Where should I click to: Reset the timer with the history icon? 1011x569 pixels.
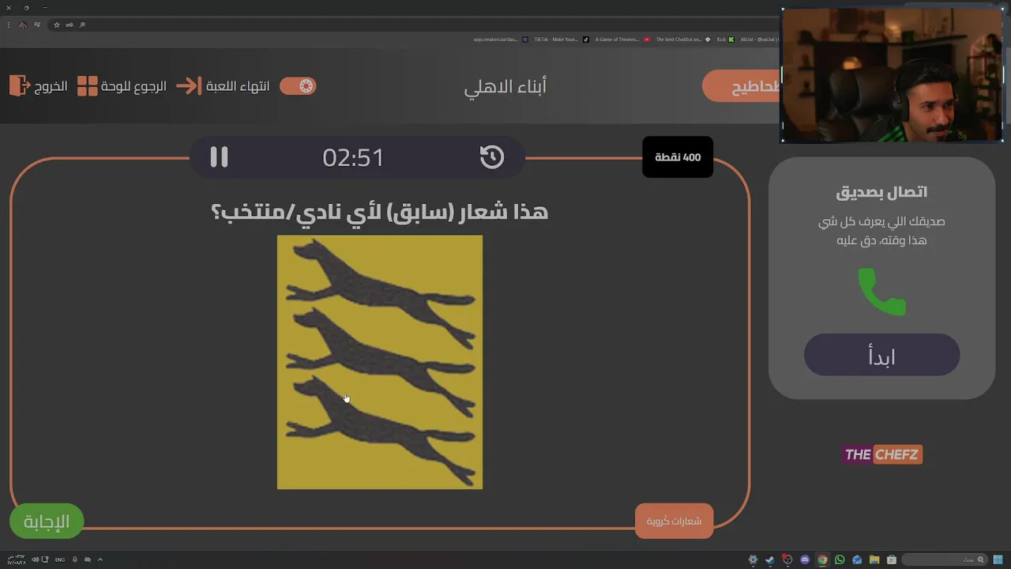[x=492, y=157]
